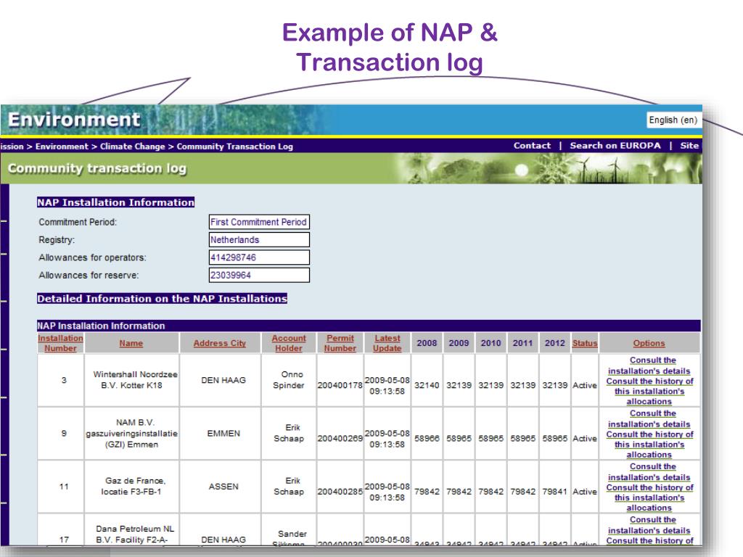
Task: Sort by Status column header
Action: click(585, 343)
